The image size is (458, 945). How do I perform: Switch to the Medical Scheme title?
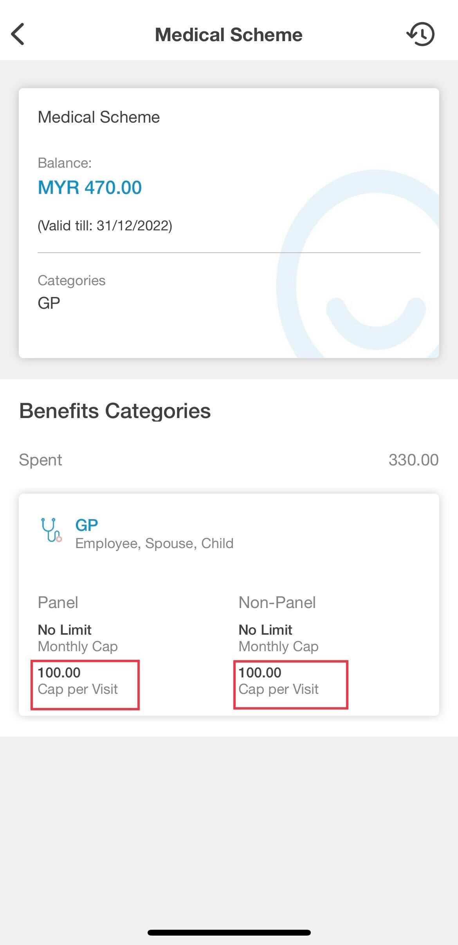pyautogui.click(x=229, y=34)
